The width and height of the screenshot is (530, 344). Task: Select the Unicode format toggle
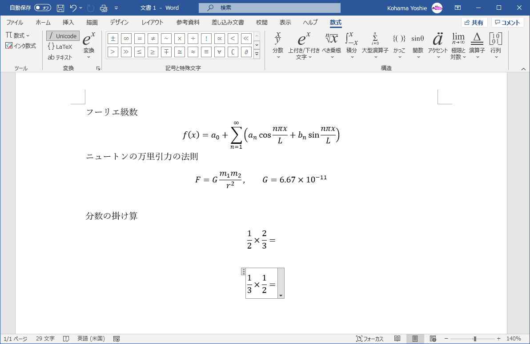click(63, 36)
